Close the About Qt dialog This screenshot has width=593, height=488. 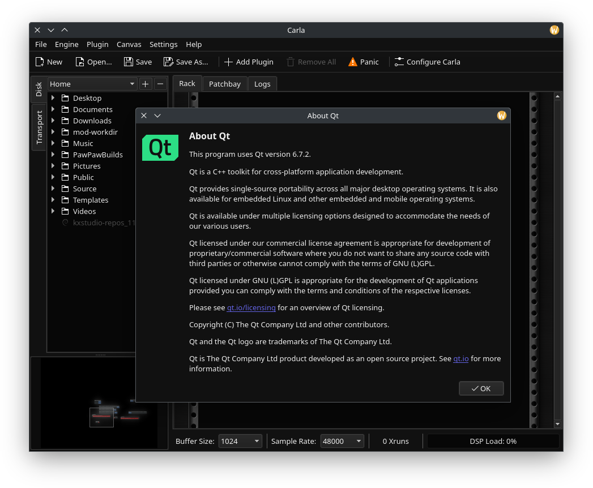144,115
